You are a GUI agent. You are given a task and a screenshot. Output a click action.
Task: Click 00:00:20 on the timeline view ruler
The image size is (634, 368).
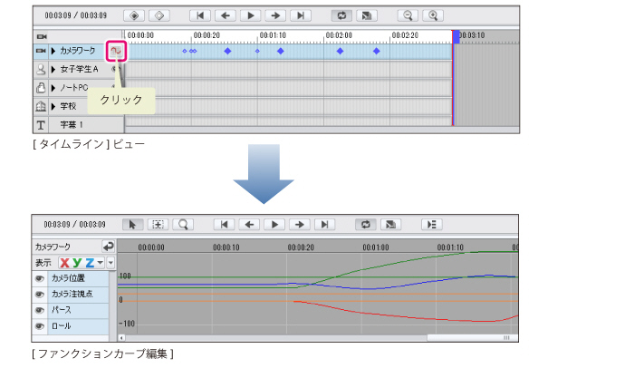coord(207,35)
